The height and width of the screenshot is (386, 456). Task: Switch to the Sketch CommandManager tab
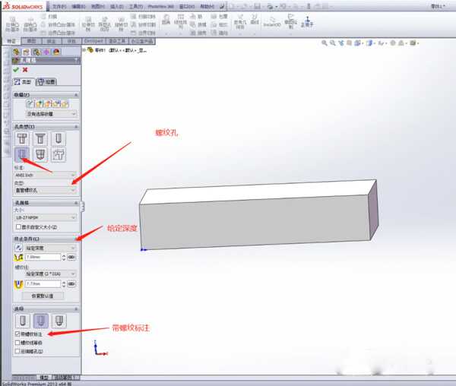click(31, 41)
